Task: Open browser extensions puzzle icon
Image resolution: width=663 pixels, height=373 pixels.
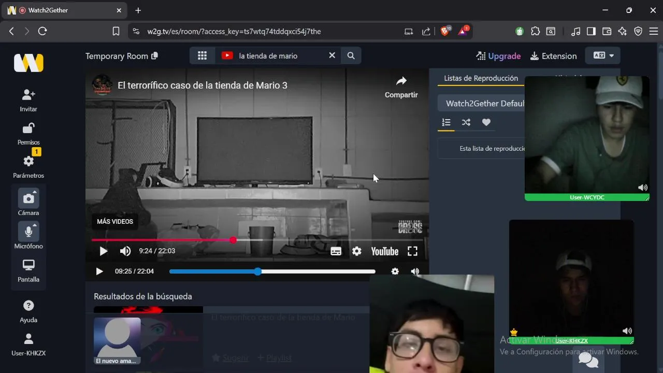Action: [x=535, y=32]
